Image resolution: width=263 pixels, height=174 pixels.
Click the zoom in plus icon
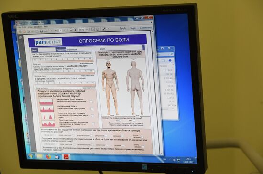coord(75,30)
